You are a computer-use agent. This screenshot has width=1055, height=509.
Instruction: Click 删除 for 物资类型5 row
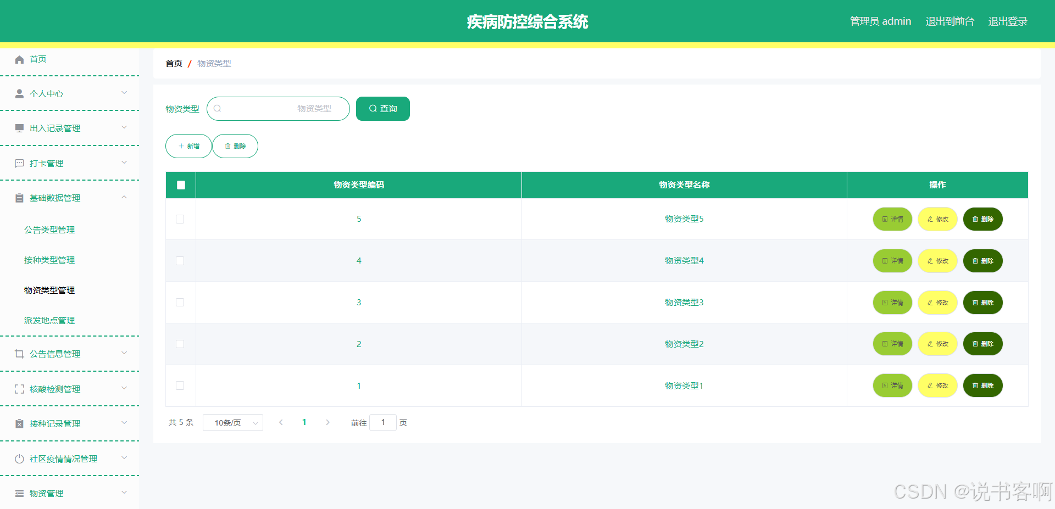[983, 219]
